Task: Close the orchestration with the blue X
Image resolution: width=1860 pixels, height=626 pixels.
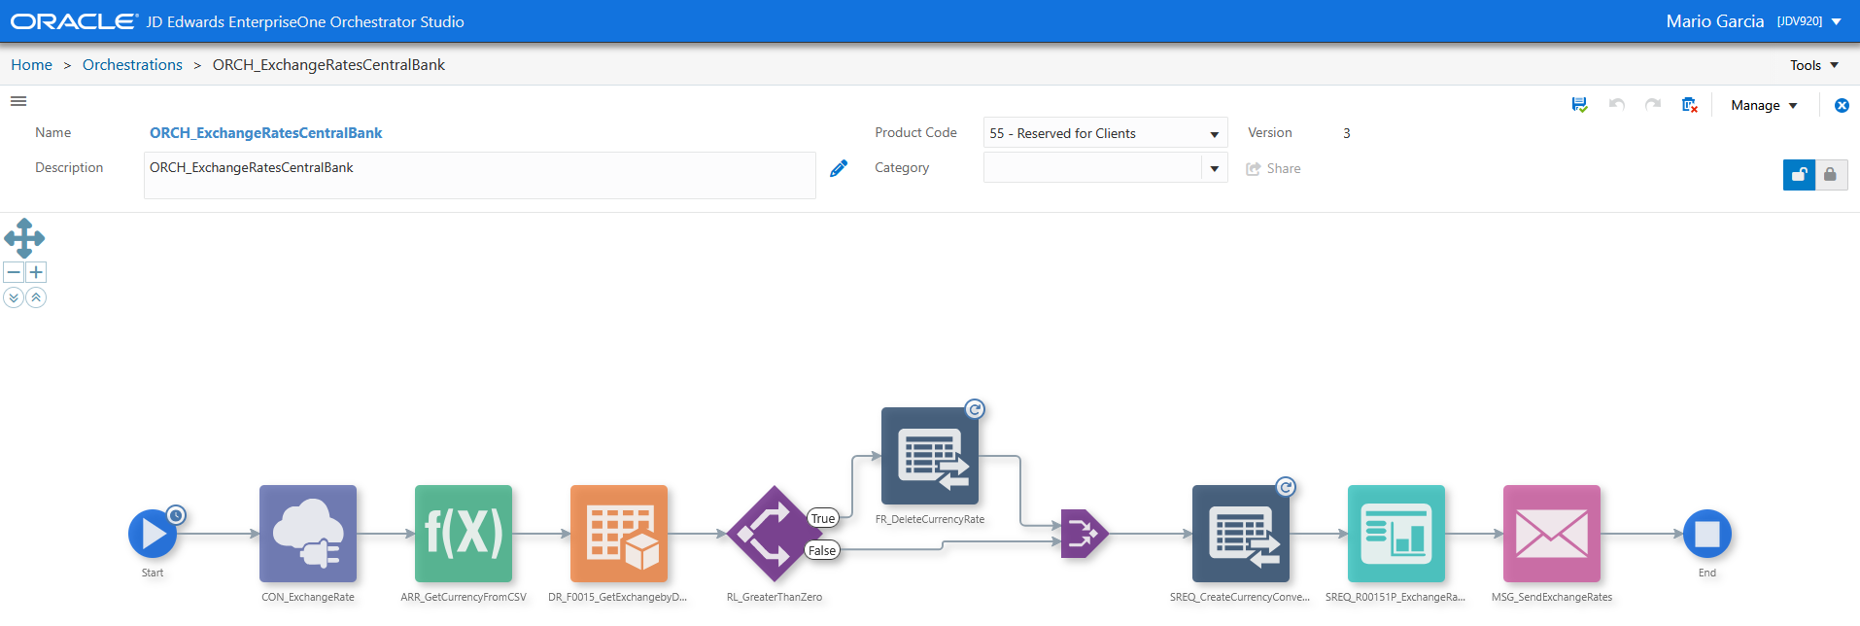Action: pyautogui.click(x=1842, y=105)
